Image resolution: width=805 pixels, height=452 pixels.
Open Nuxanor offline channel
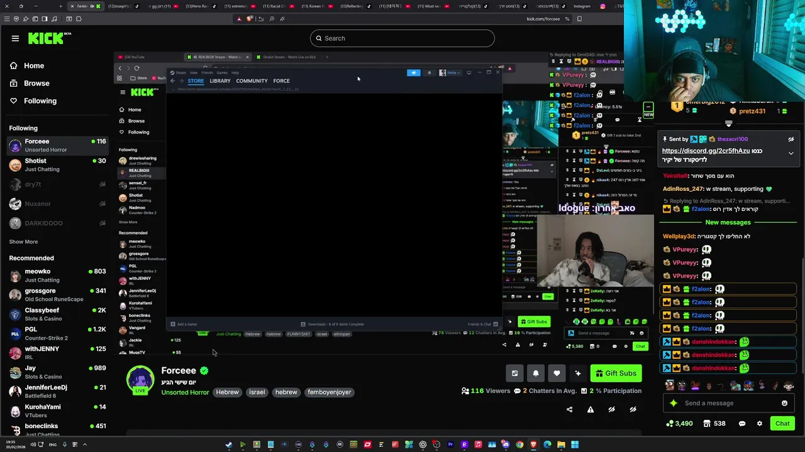point(57,204)
